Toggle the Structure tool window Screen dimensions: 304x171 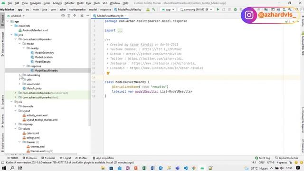pyautogui.click(x=2, y=102)
